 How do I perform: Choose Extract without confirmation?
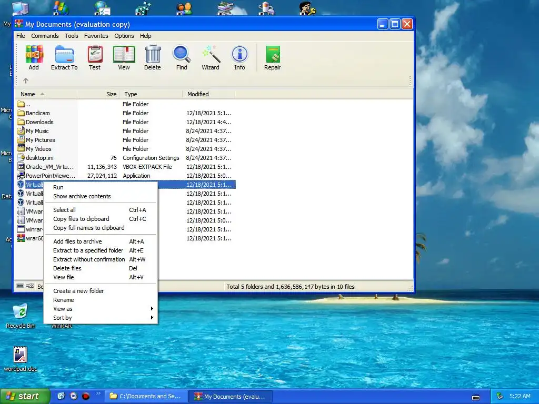tap(101, 259)
